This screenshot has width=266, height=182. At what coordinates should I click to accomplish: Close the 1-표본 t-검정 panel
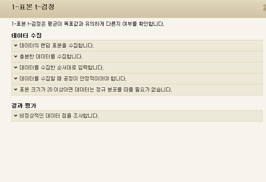click(x=264, y=8)
